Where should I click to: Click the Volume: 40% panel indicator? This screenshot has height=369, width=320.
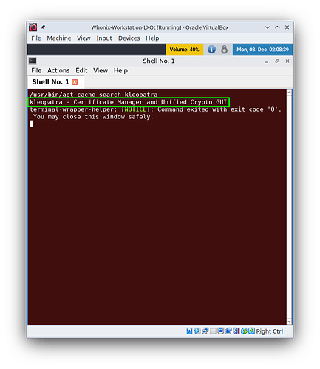coord(184,50)
